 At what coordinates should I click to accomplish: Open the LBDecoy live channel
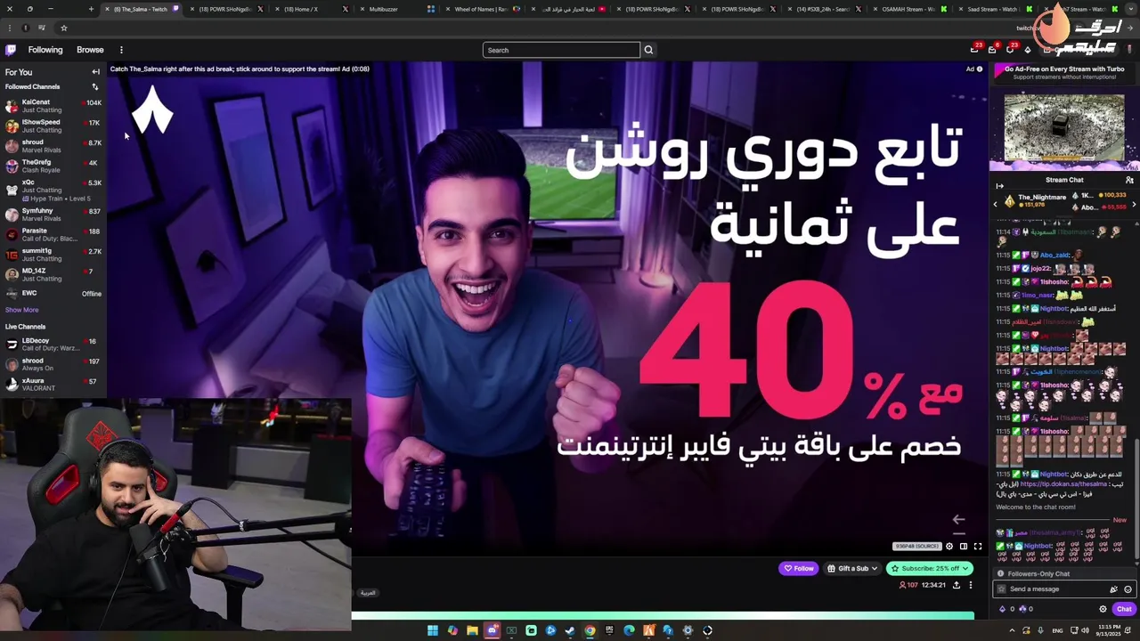[53, 345]
